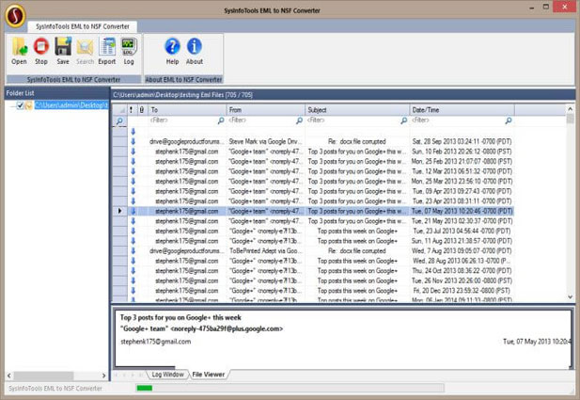This screenshot has width=580, height=400.
Task: Sort by the To column header
Action: [x=187, y=109]
